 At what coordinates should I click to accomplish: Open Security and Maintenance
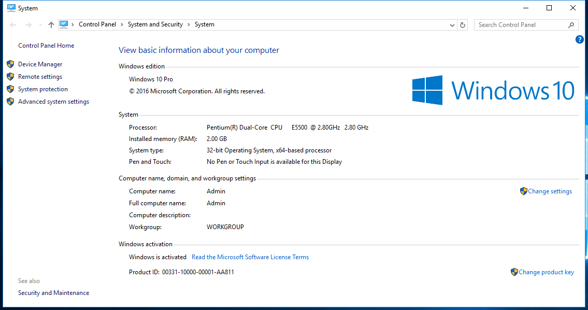click(53, 292)
